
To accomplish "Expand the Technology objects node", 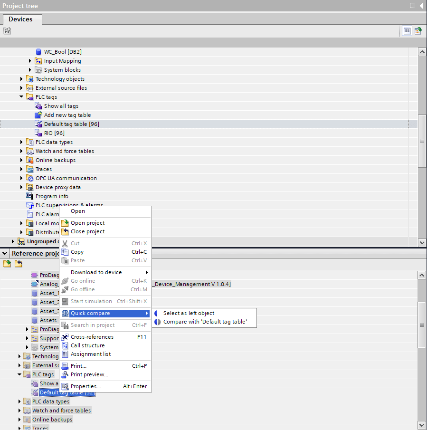I will 21,79.
